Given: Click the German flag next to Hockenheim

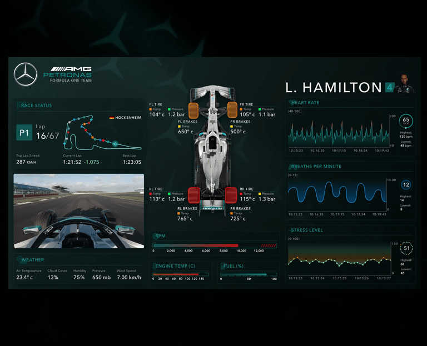Looking at the screenshot, I should [112, 118].
